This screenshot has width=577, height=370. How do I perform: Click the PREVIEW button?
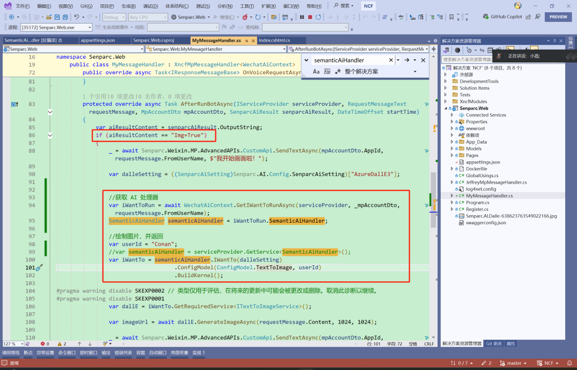point(558,17)
